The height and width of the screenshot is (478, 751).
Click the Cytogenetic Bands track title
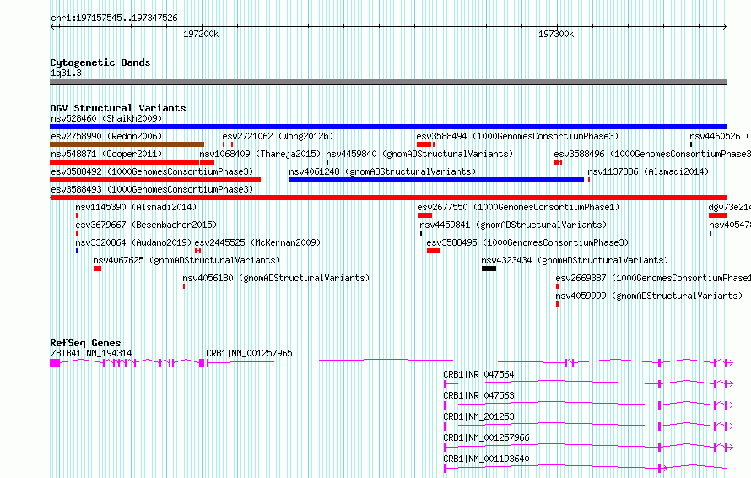(100, 62)
